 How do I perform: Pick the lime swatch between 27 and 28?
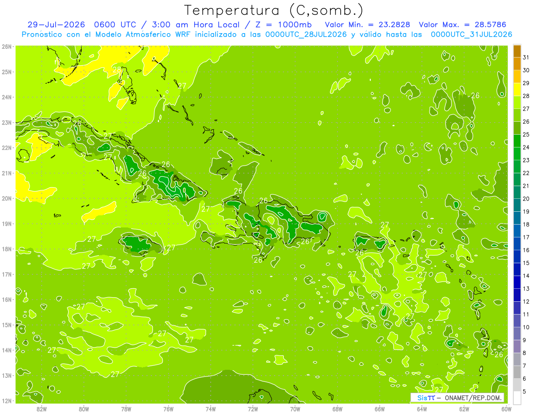517,103
